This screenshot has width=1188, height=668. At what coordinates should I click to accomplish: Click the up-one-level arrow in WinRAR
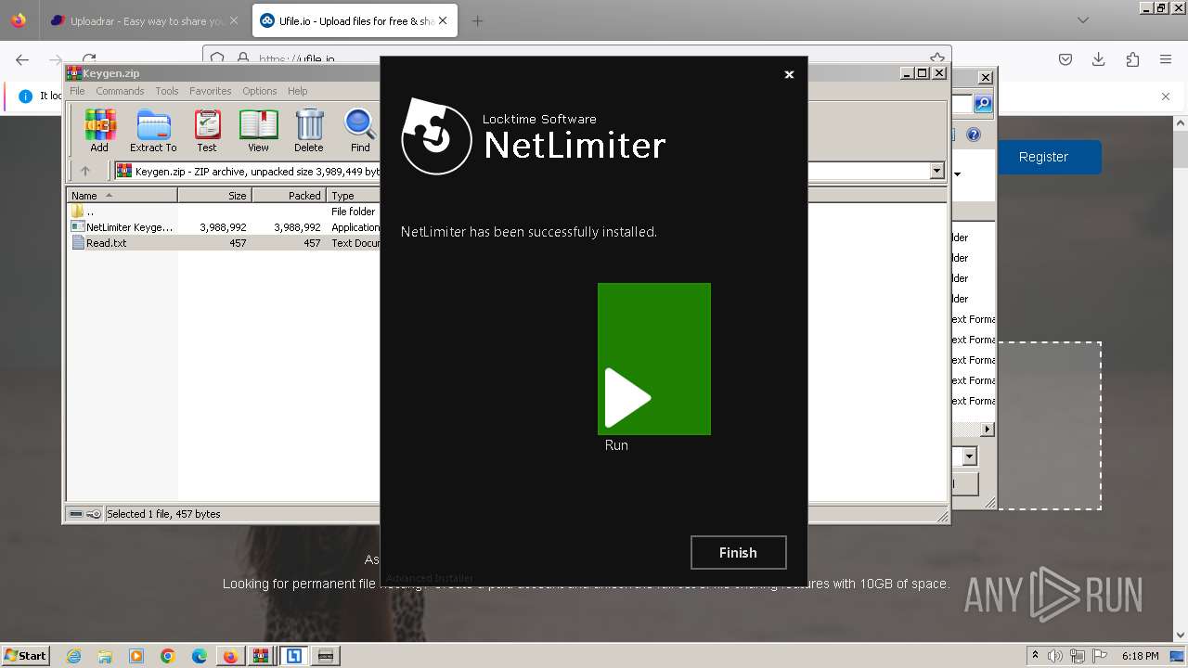point(85,171)
